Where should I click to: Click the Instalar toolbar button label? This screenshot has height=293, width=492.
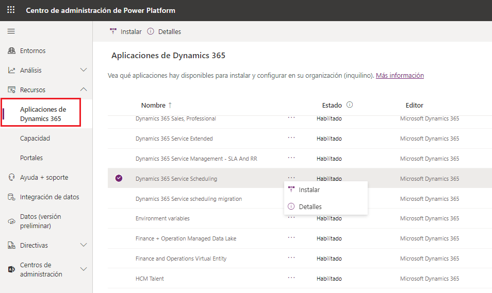point(131,31)
